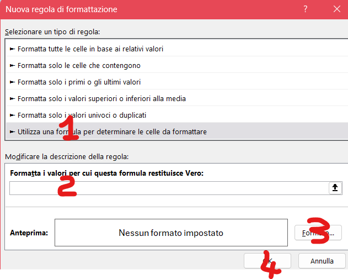Open the Formato... button
348x279 pixels.
click(318, 233)
